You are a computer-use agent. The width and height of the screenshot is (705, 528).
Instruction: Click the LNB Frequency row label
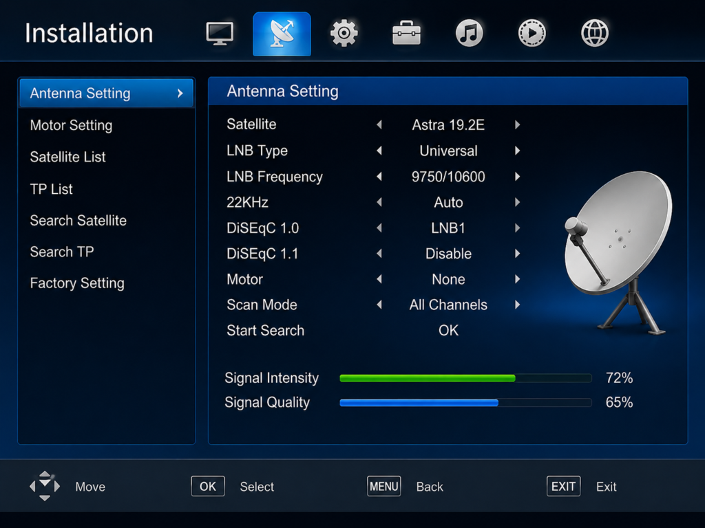tap(274, 177)
